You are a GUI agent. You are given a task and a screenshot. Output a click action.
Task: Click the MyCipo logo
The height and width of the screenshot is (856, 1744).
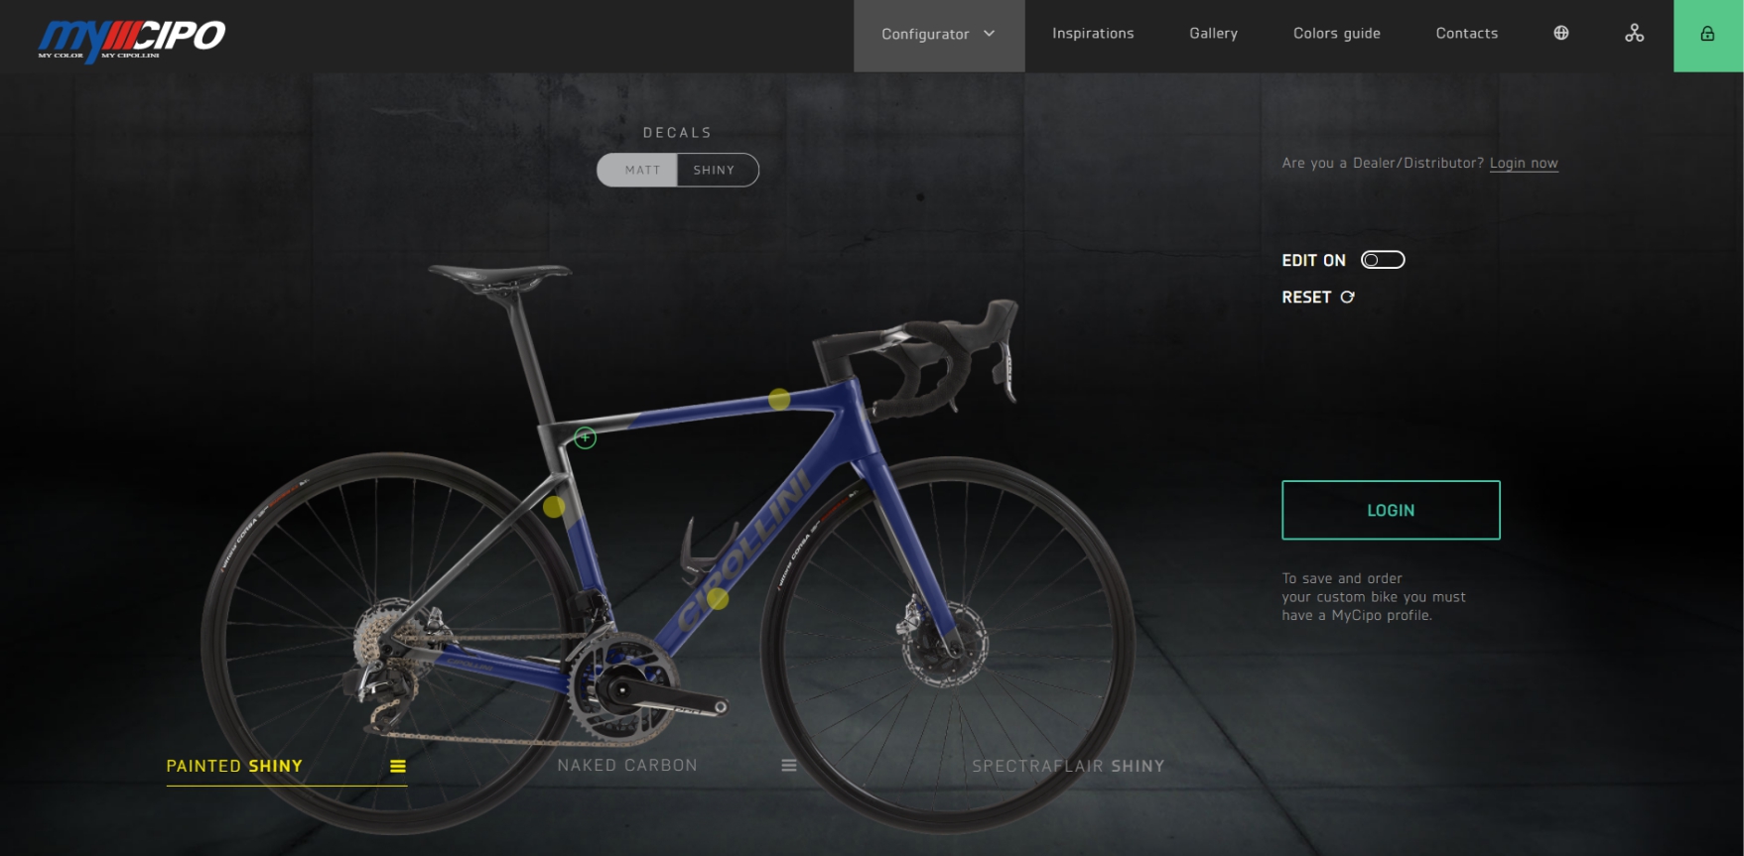point(131,40)
